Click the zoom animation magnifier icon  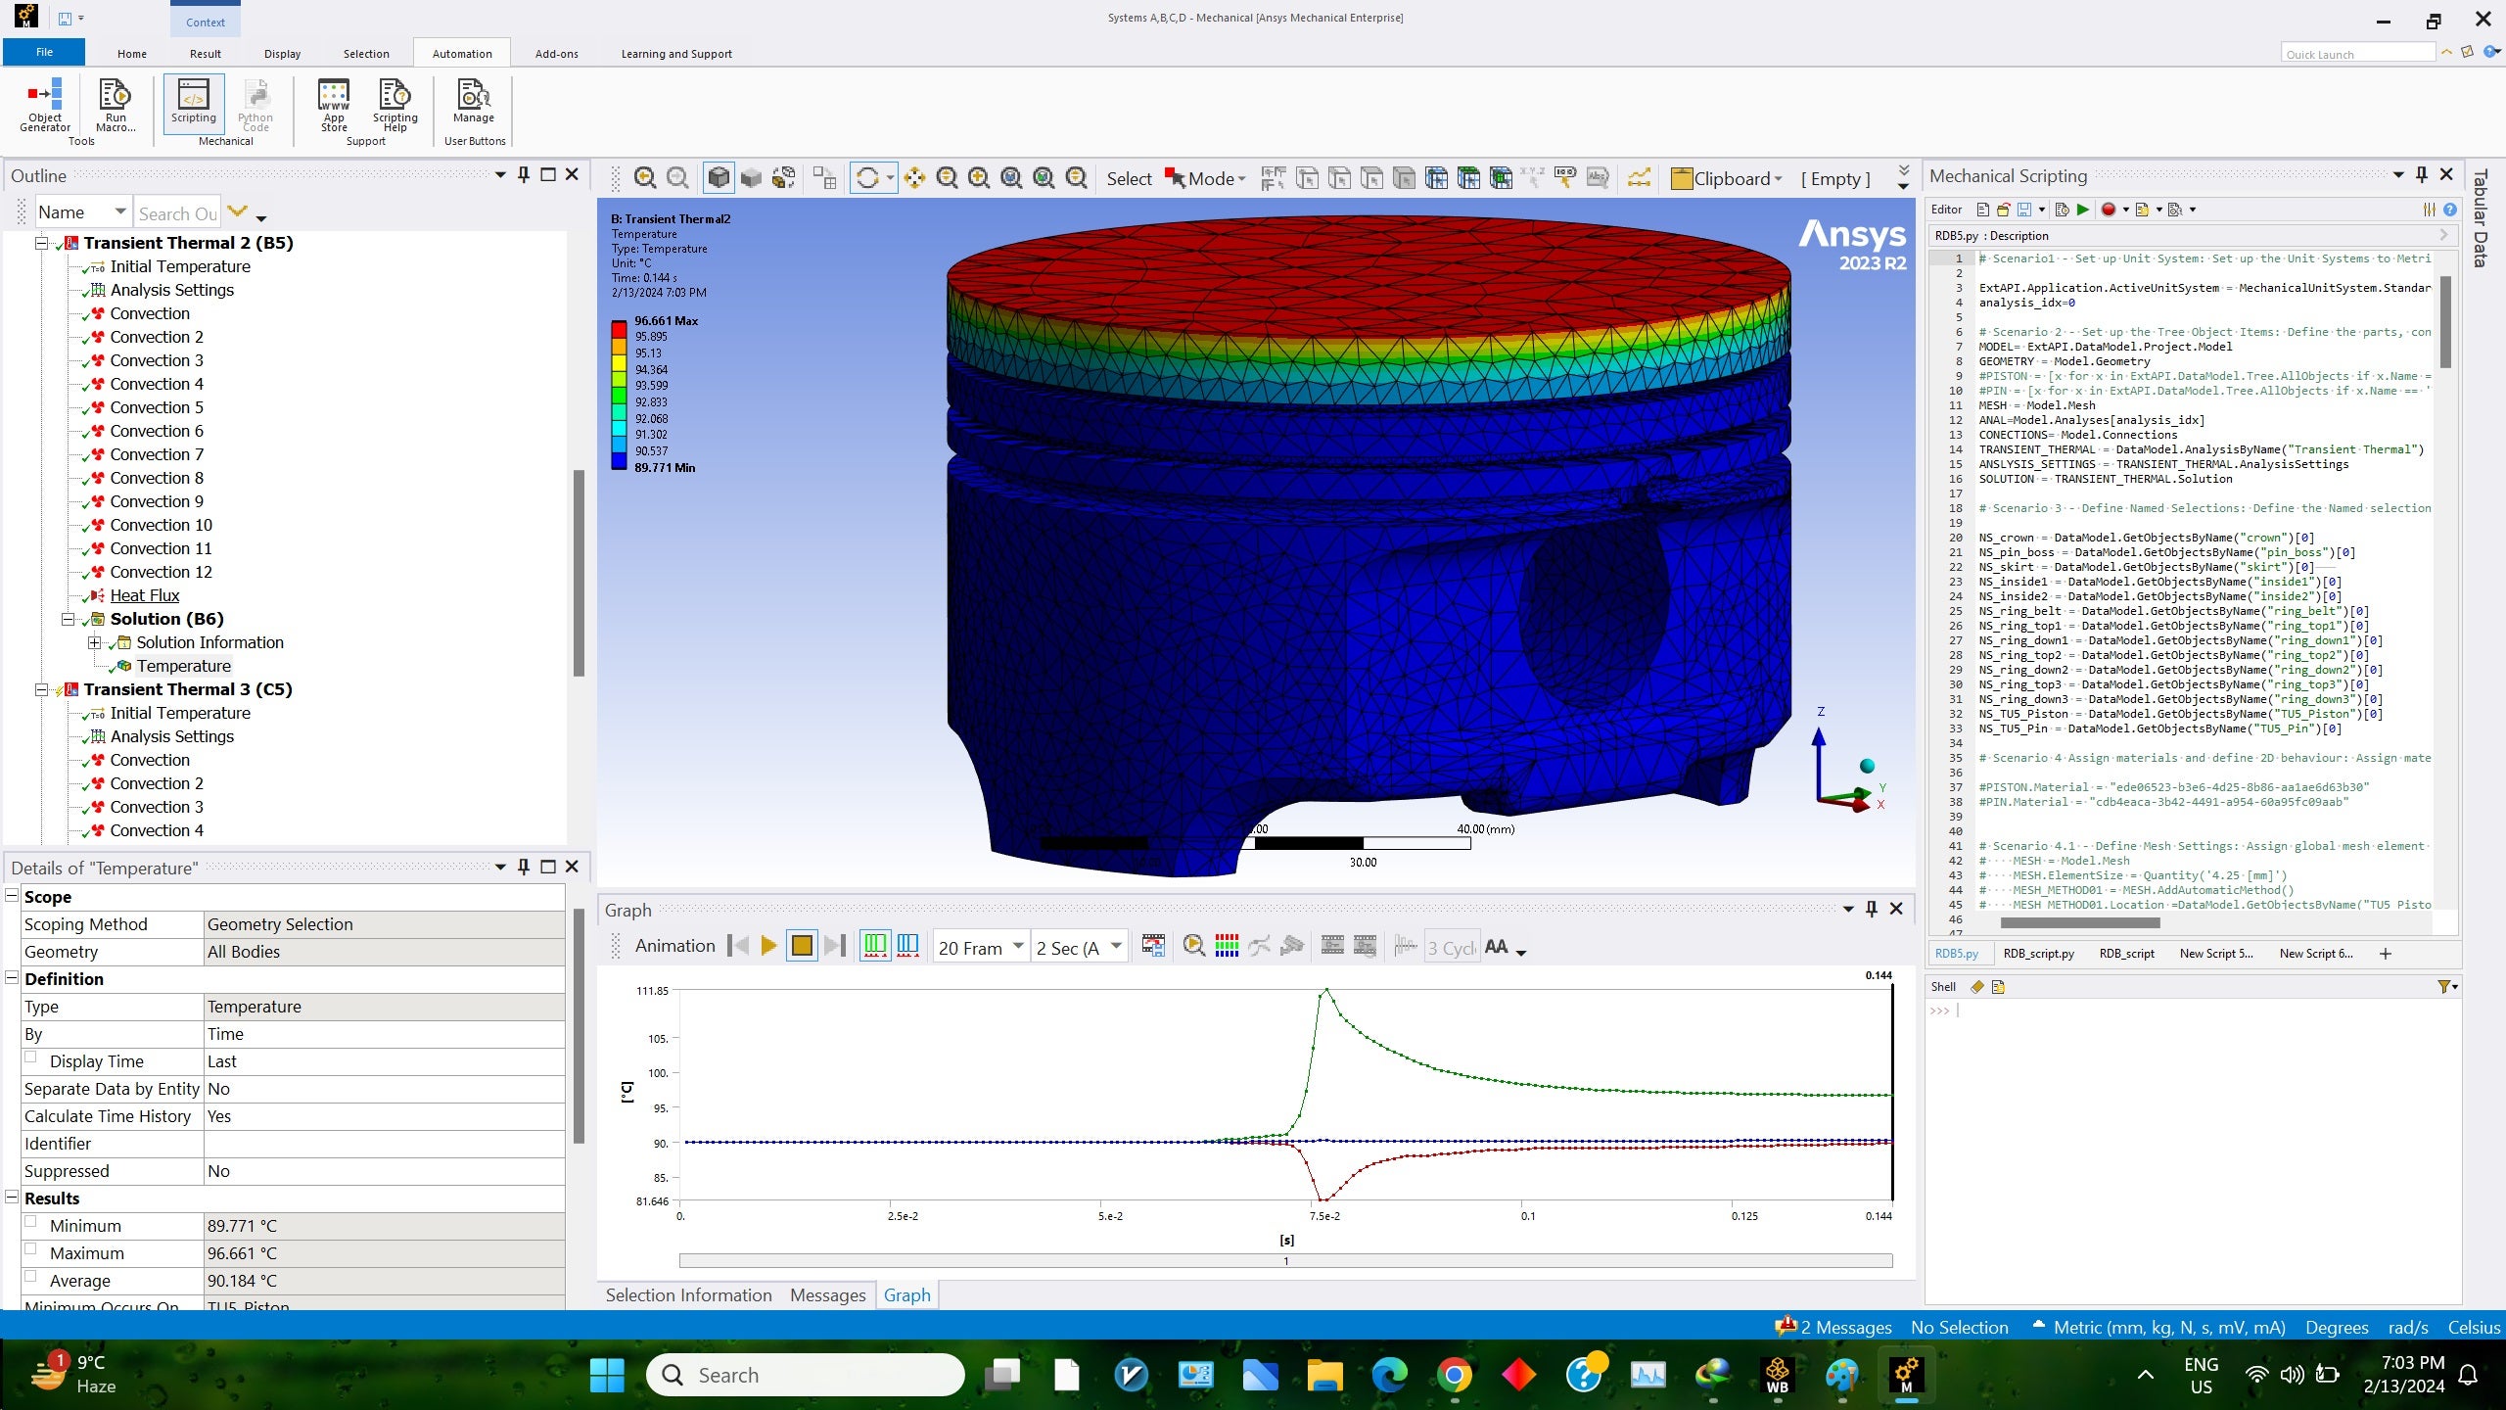coord(1193,946)
